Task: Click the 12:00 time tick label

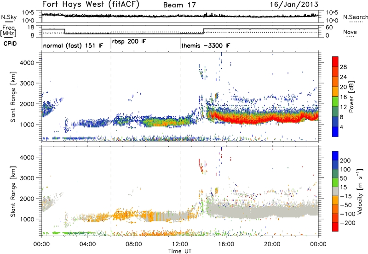Action: [x=180, y=244]
